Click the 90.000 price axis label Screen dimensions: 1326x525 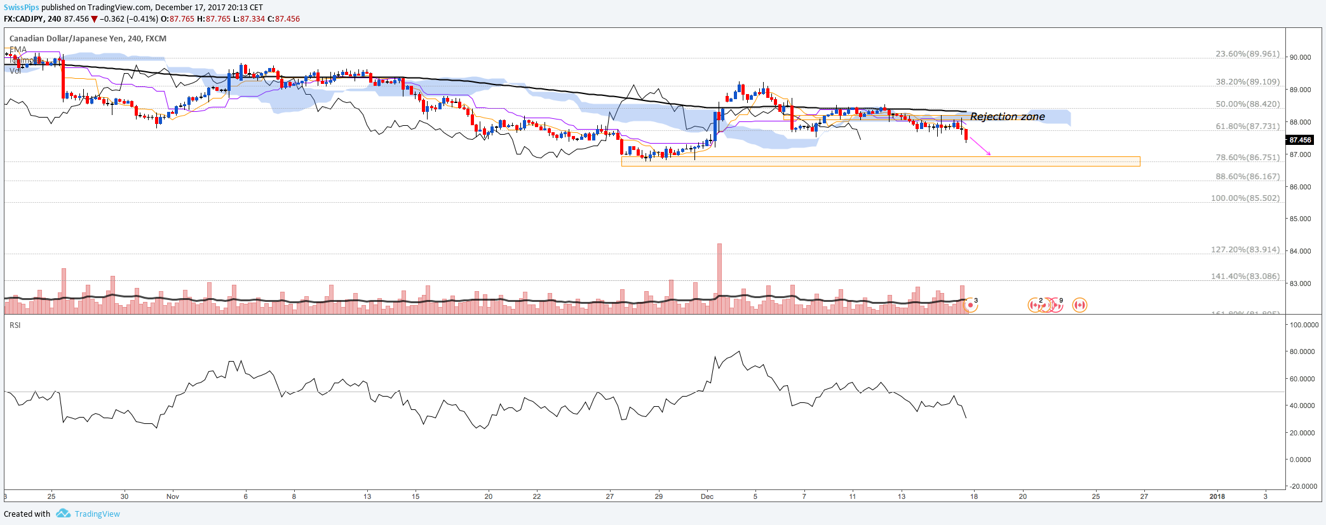click(1299, 57)
